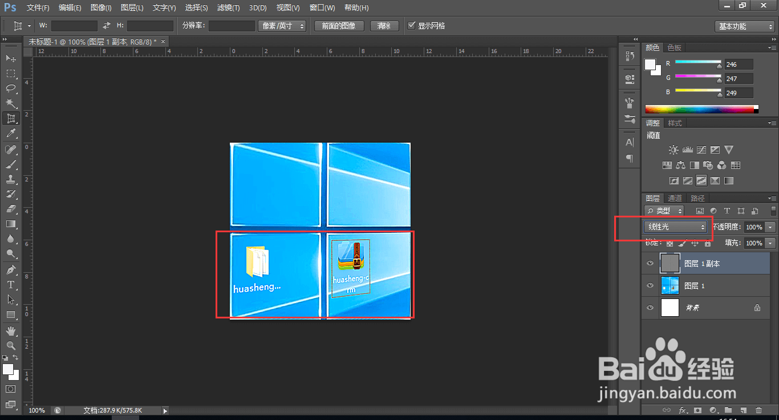Open the Color panel flyout menu
Viewport: 779px width, 420px height.
(772, 47)
